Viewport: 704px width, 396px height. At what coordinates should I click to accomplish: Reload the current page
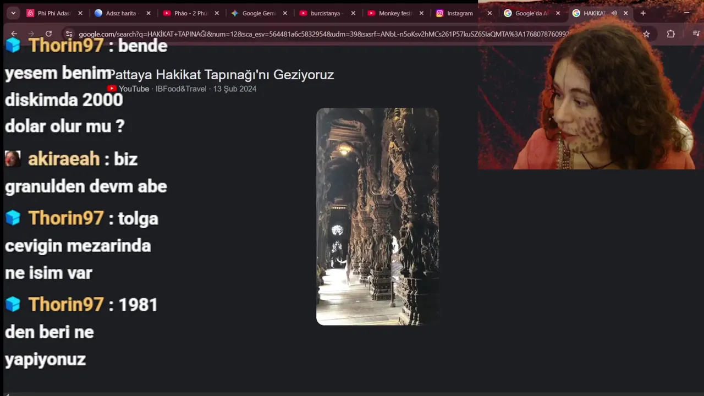click(x=48, y=34)
